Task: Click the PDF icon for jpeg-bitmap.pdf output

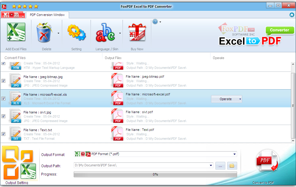Action: coord(117,80)
